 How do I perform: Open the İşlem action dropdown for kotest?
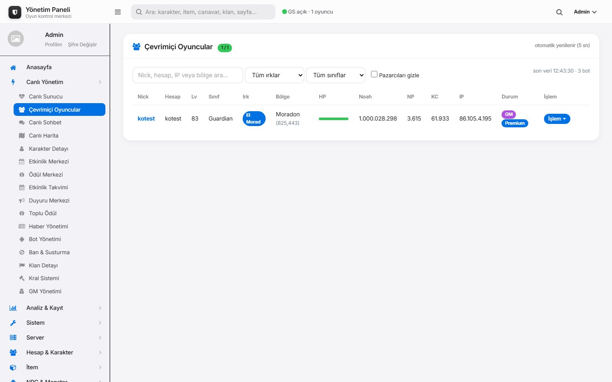(x=557, y=119)
